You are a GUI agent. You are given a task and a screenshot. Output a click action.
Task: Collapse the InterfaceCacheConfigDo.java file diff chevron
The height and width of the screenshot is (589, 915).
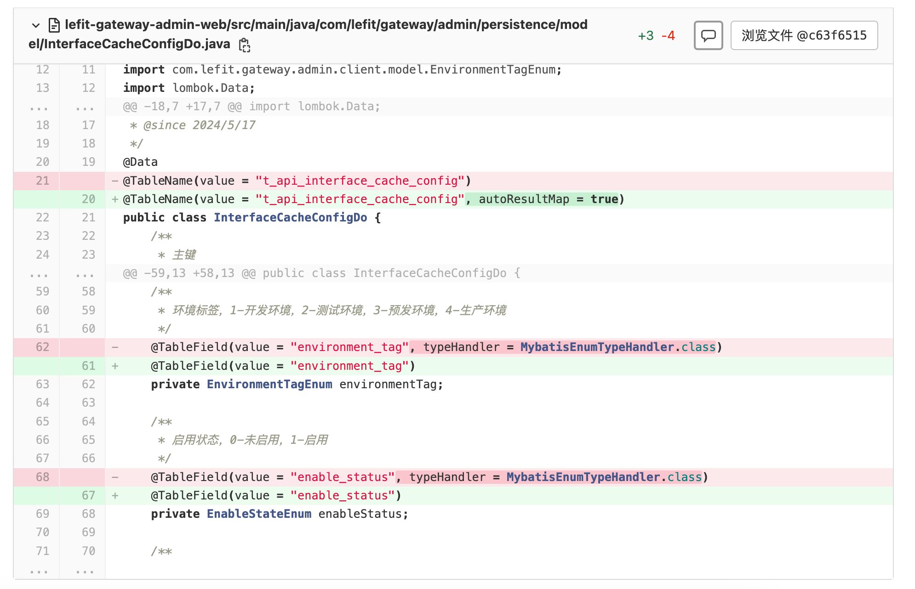[36, 25]
